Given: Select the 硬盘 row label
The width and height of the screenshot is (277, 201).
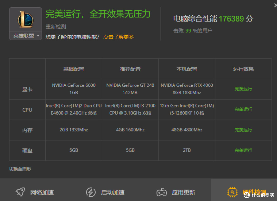Looking at the screenshot, I should pyautogui.click(x=27, y=150).
